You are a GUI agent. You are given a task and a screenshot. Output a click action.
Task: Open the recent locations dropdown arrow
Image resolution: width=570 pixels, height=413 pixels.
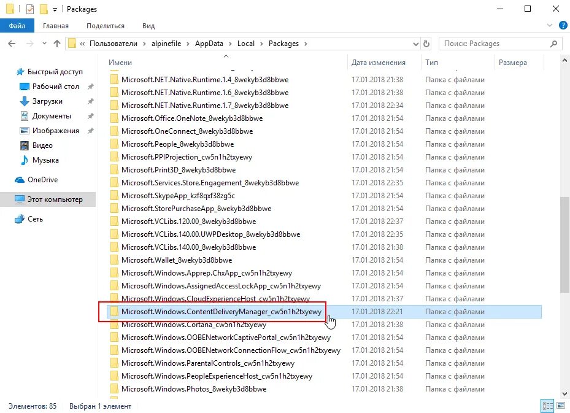tap(44, 44)
